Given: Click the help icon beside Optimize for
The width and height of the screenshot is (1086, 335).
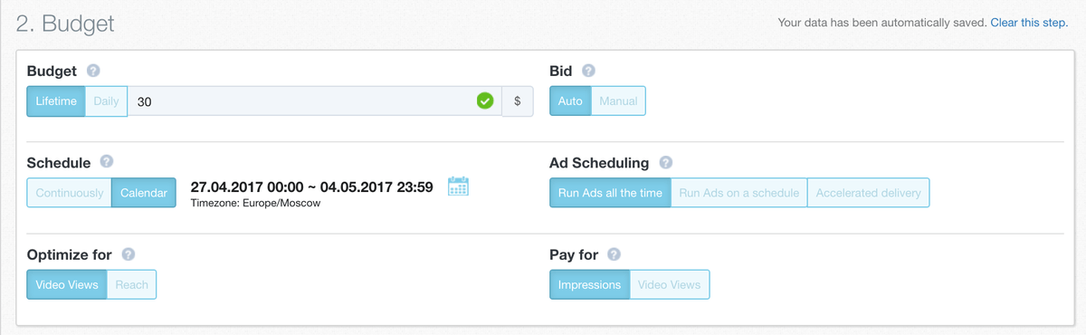Looking at the screenshot, I should click(129, 254).
